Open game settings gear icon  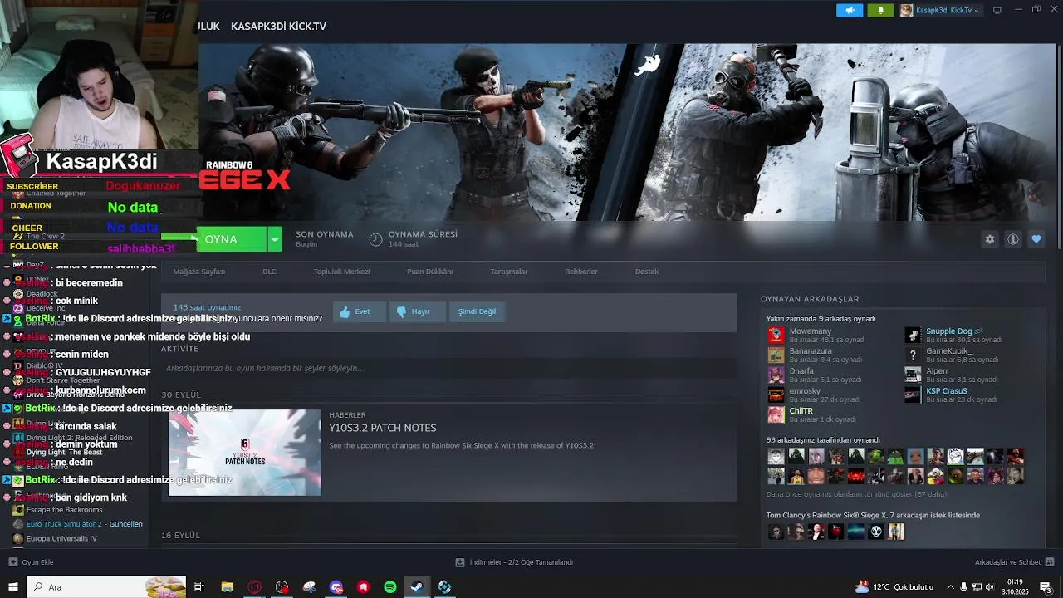pos(989,239)
